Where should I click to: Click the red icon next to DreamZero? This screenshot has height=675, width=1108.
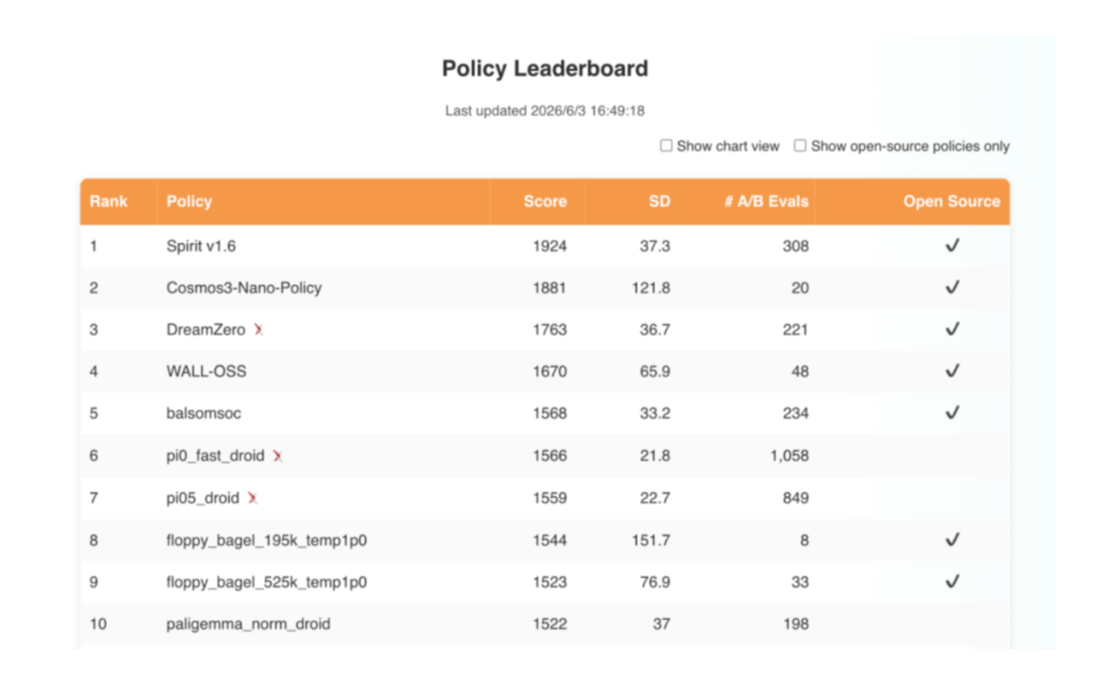[x=259, y=329]
